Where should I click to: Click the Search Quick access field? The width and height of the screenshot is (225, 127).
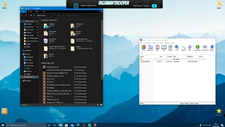click(82, 16)
